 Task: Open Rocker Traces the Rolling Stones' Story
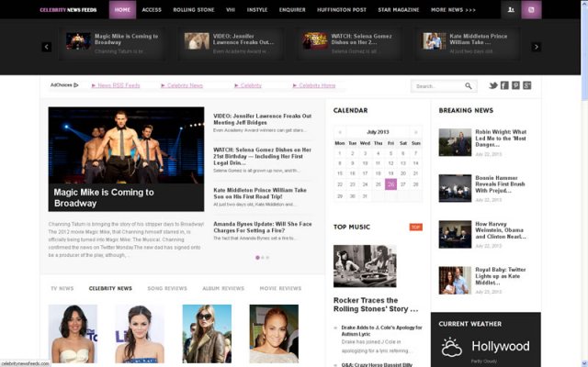[x=376, y=305]
